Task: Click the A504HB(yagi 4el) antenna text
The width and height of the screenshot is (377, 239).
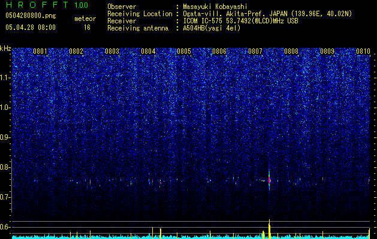Action: pos(212,28)
